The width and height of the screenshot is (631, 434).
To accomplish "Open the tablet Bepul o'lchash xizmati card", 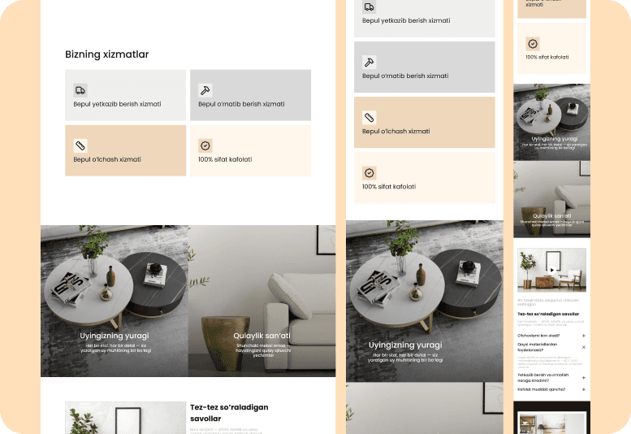I will pos(425,123).
